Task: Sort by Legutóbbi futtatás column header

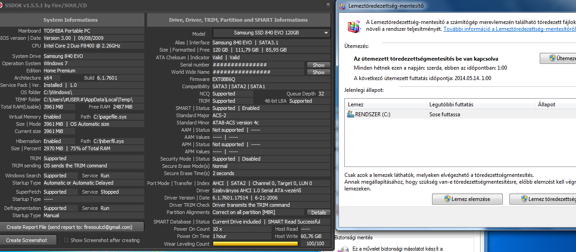Action: pyautogui.click(x=481, y=105)
